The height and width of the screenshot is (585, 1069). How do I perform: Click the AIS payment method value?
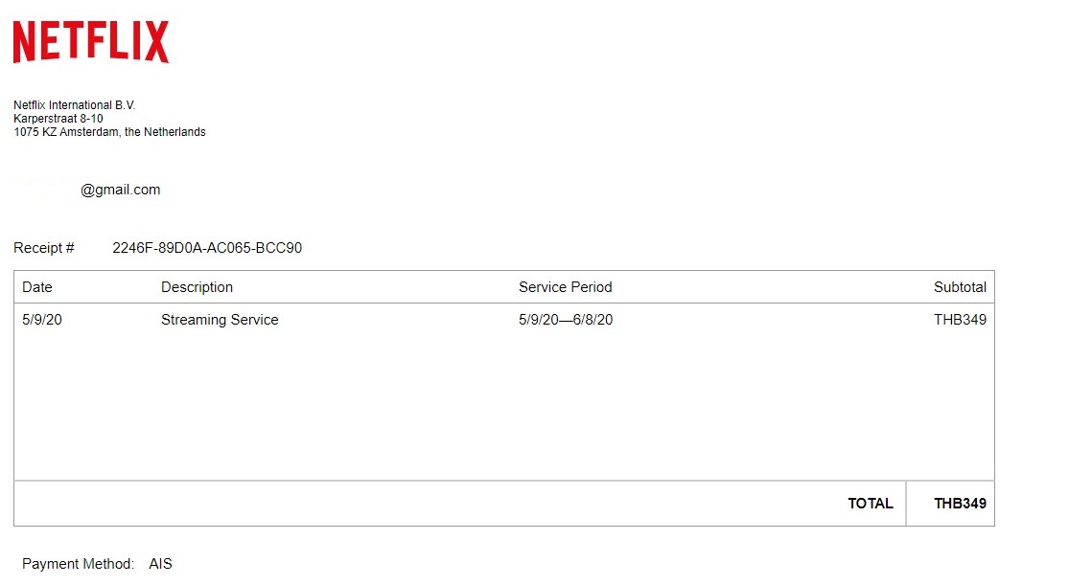160,564
